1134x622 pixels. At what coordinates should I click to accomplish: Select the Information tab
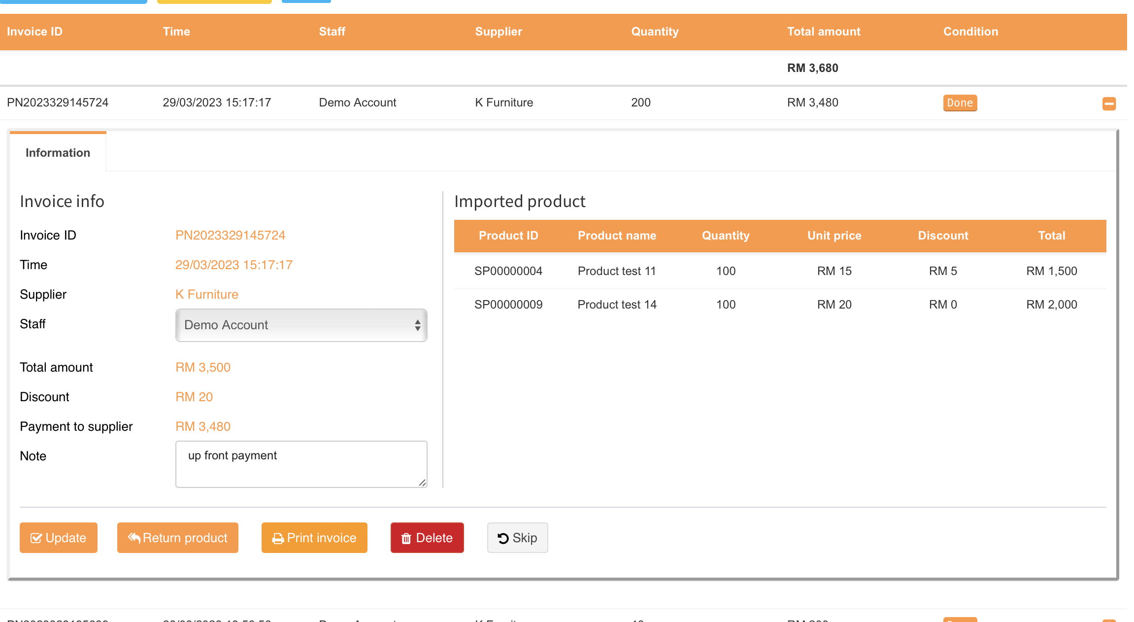[58, 153]
